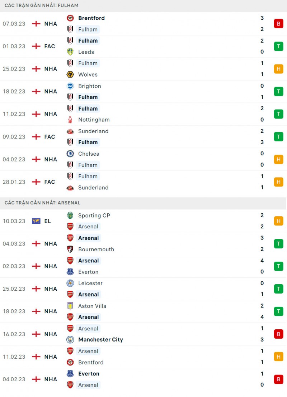
Task: Select the Fulham recent matches header
Action: (42, 5)
